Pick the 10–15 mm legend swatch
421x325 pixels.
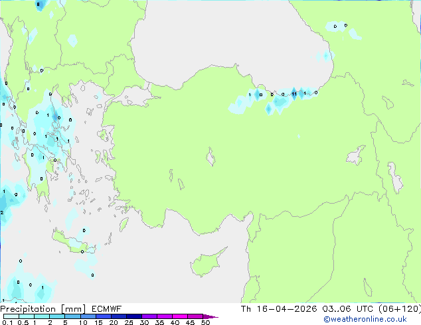click(x=88, y=316)
